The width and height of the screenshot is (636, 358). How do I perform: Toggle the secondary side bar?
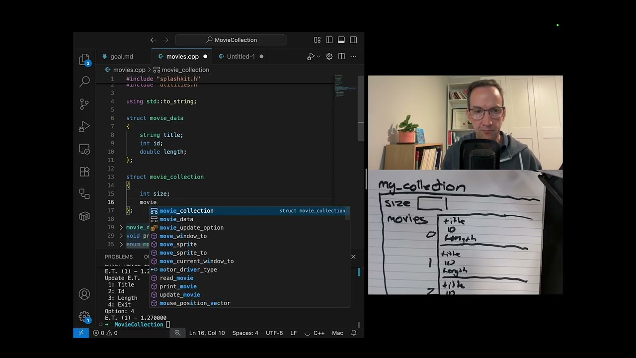point(353,40)
